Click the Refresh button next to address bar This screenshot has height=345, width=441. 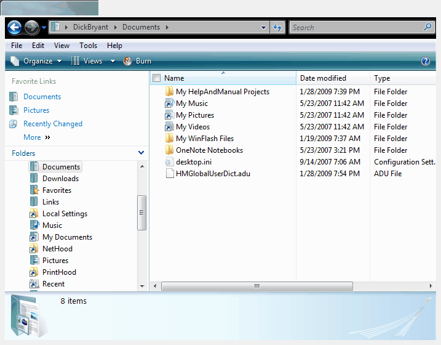point(277,28)
